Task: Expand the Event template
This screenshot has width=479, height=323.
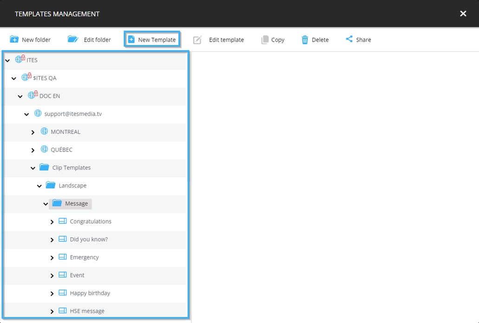Action: [52, 276]
